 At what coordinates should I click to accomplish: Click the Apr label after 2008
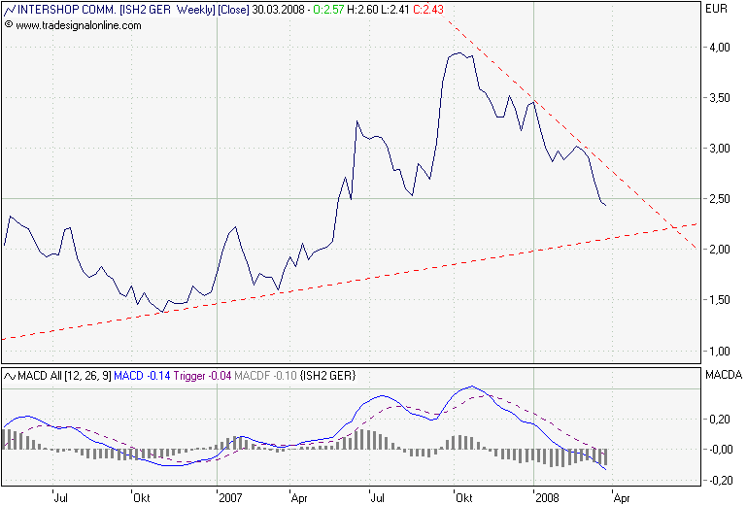(622, 498)
